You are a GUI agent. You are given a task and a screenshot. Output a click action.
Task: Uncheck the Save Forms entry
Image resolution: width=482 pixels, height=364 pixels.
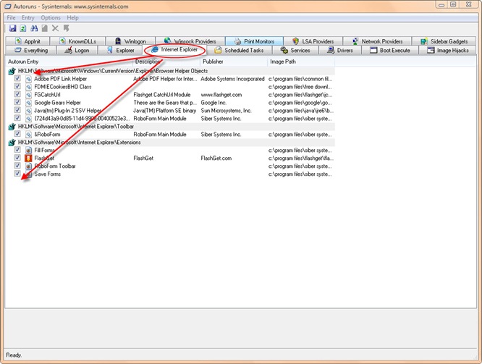17,174
